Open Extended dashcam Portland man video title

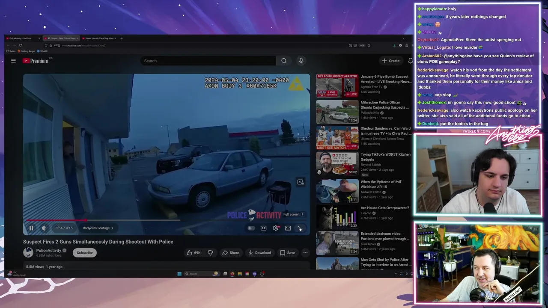click(x=385, y=236)
